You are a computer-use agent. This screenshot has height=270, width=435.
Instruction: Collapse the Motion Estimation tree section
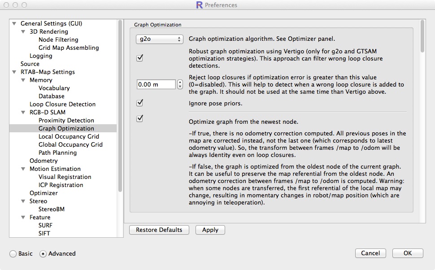(x=23, y=169)
